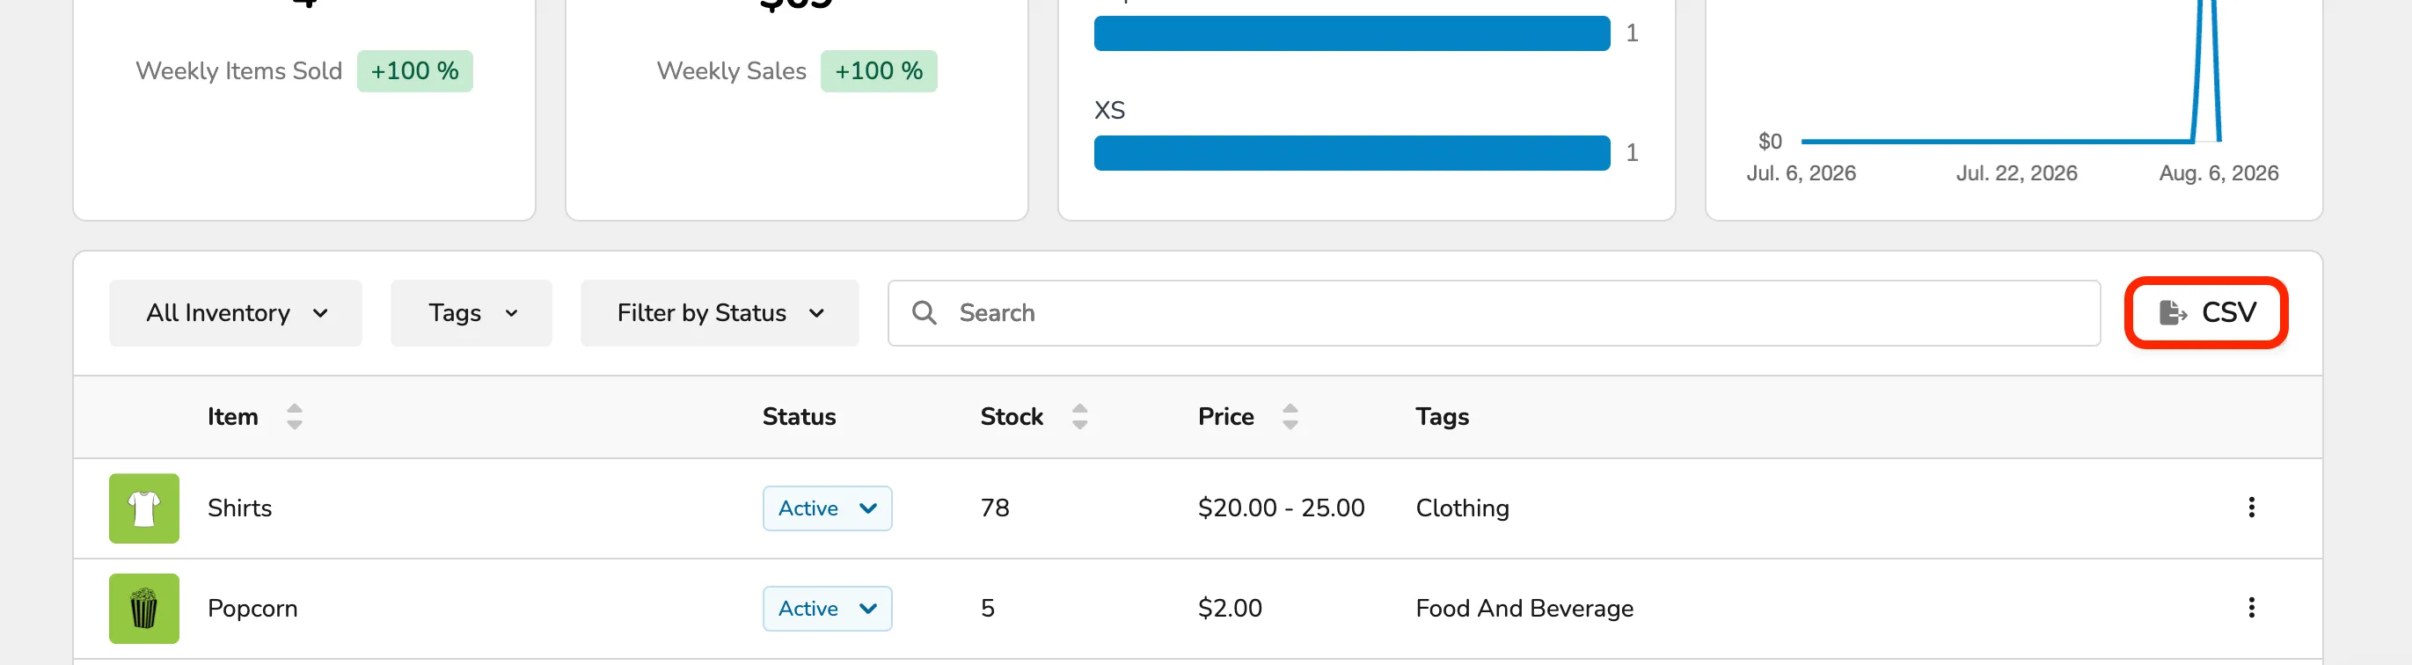2412x665 pixels.
Task: Change Shirts status from Active dropdown
Action: coord(827,508)
